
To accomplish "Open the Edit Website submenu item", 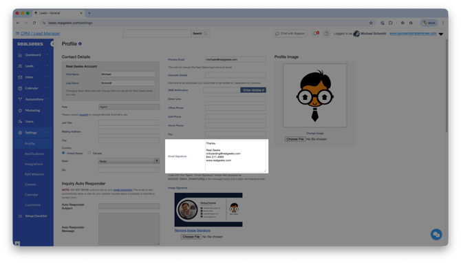I will coord(34,174).
